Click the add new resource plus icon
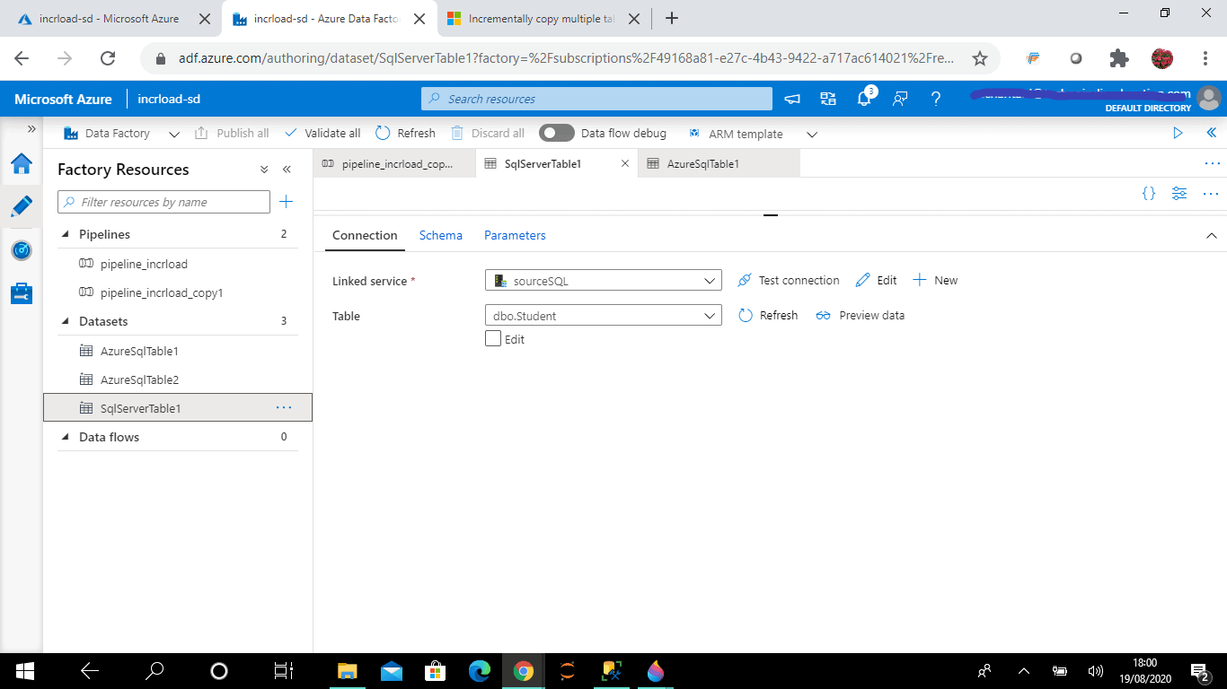Viewport: 1227px width, 689px height. coord(286,202)
